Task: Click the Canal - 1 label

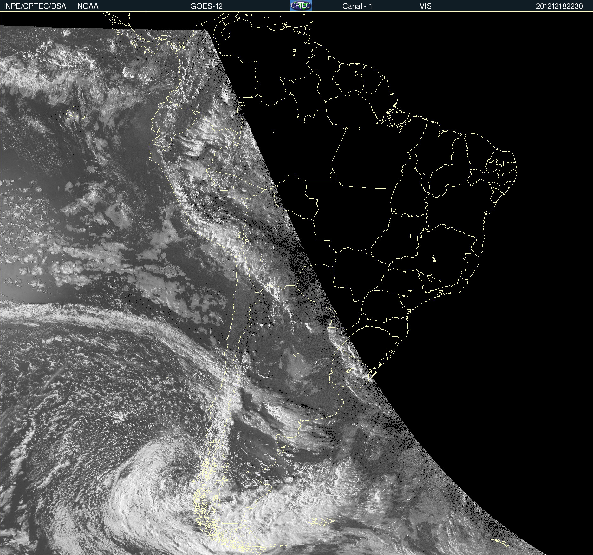Action: click(x=357, y=6)
